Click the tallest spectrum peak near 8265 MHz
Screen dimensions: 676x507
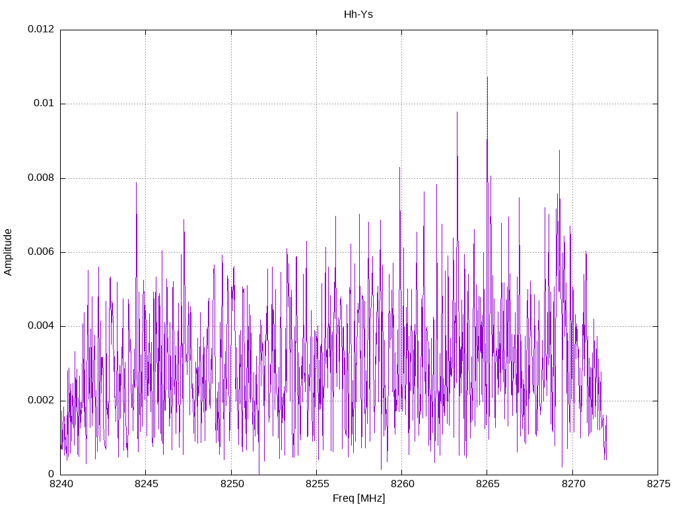pyautogui.click(x=487, y=78)
